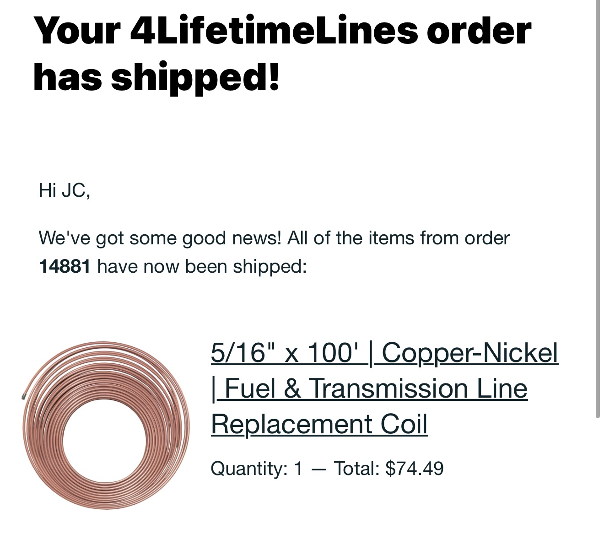Click the $74.49 total price
604x534 pixels.
click(x=415, y=469)
